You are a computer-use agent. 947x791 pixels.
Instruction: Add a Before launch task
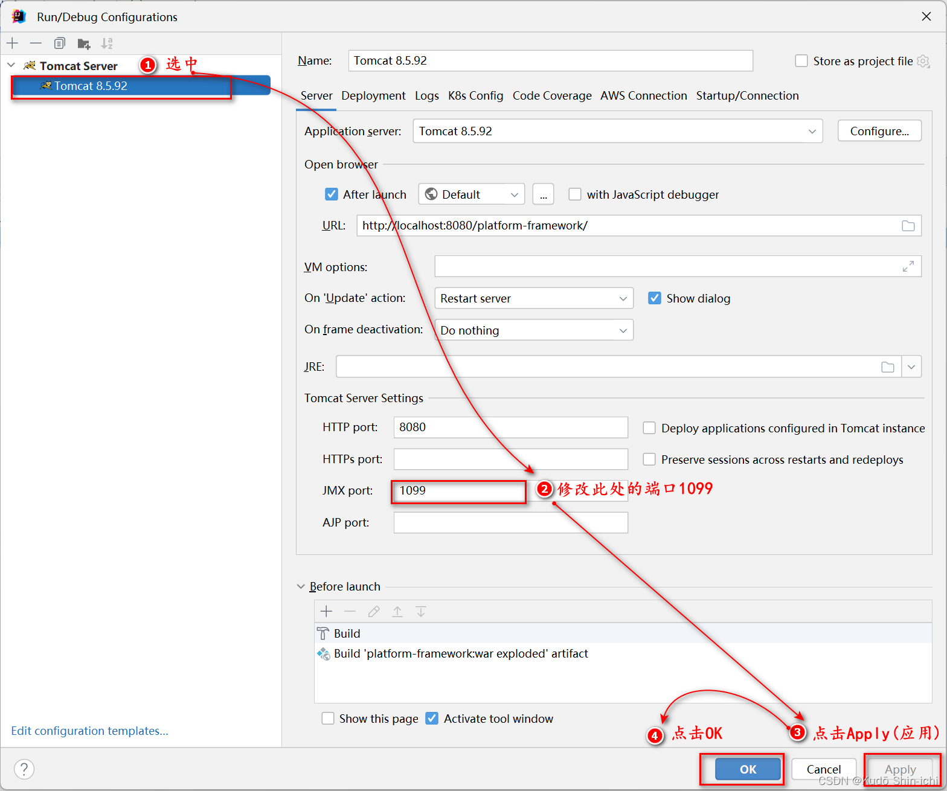coord(326,611)
